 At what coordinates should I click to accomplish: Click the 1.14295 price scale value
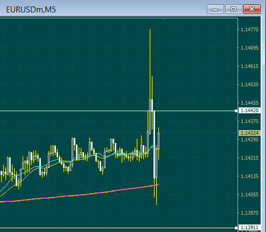[250, 140]
